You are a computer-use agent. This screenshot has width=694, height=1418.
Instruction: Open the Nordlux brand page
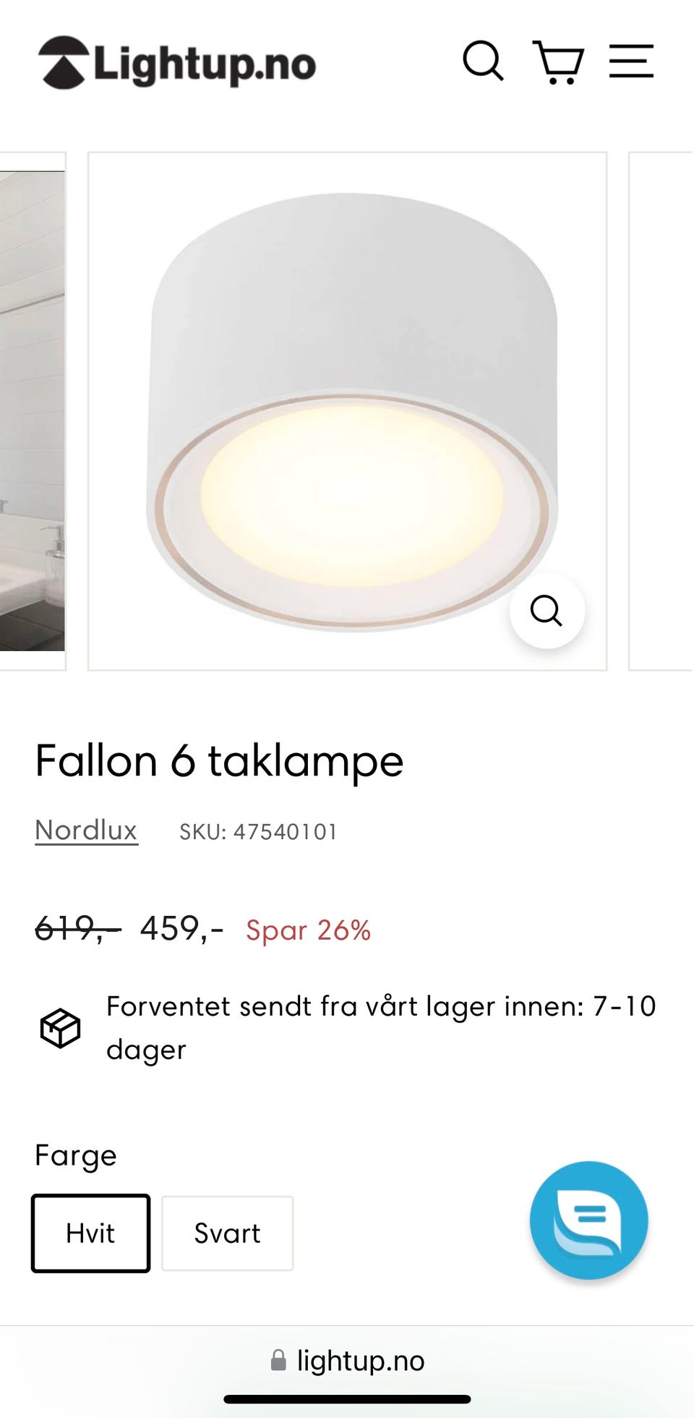pyautogui.click(x=85, y=831)
